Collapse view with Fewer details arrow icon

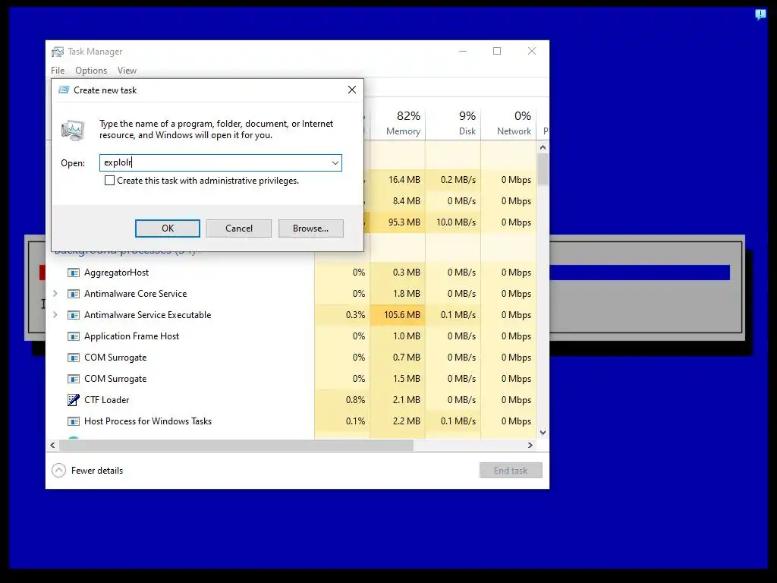[x=58, y=471]
